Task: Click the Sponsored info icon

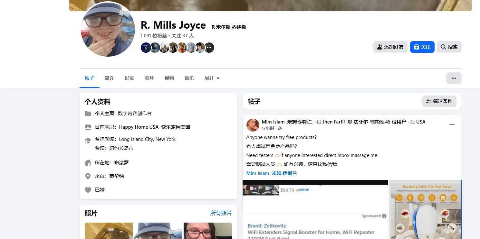Action: point(384,216)
